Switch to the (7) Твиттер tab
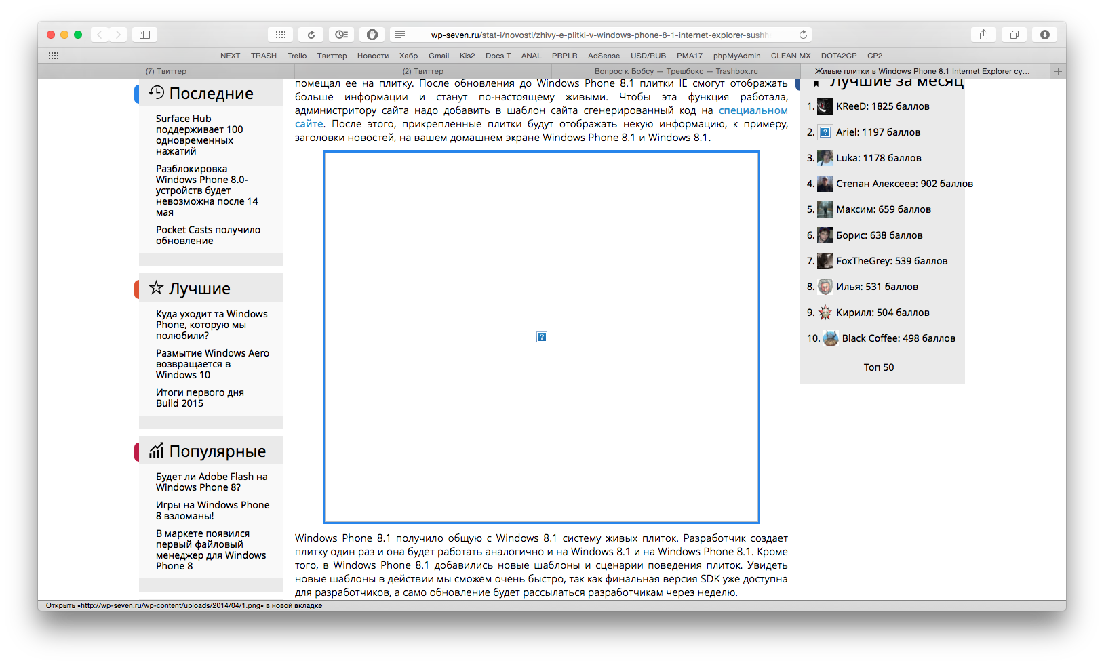The width and height of the screenshot is (1104, 665). pyautogui.click(x=166, y=71)
